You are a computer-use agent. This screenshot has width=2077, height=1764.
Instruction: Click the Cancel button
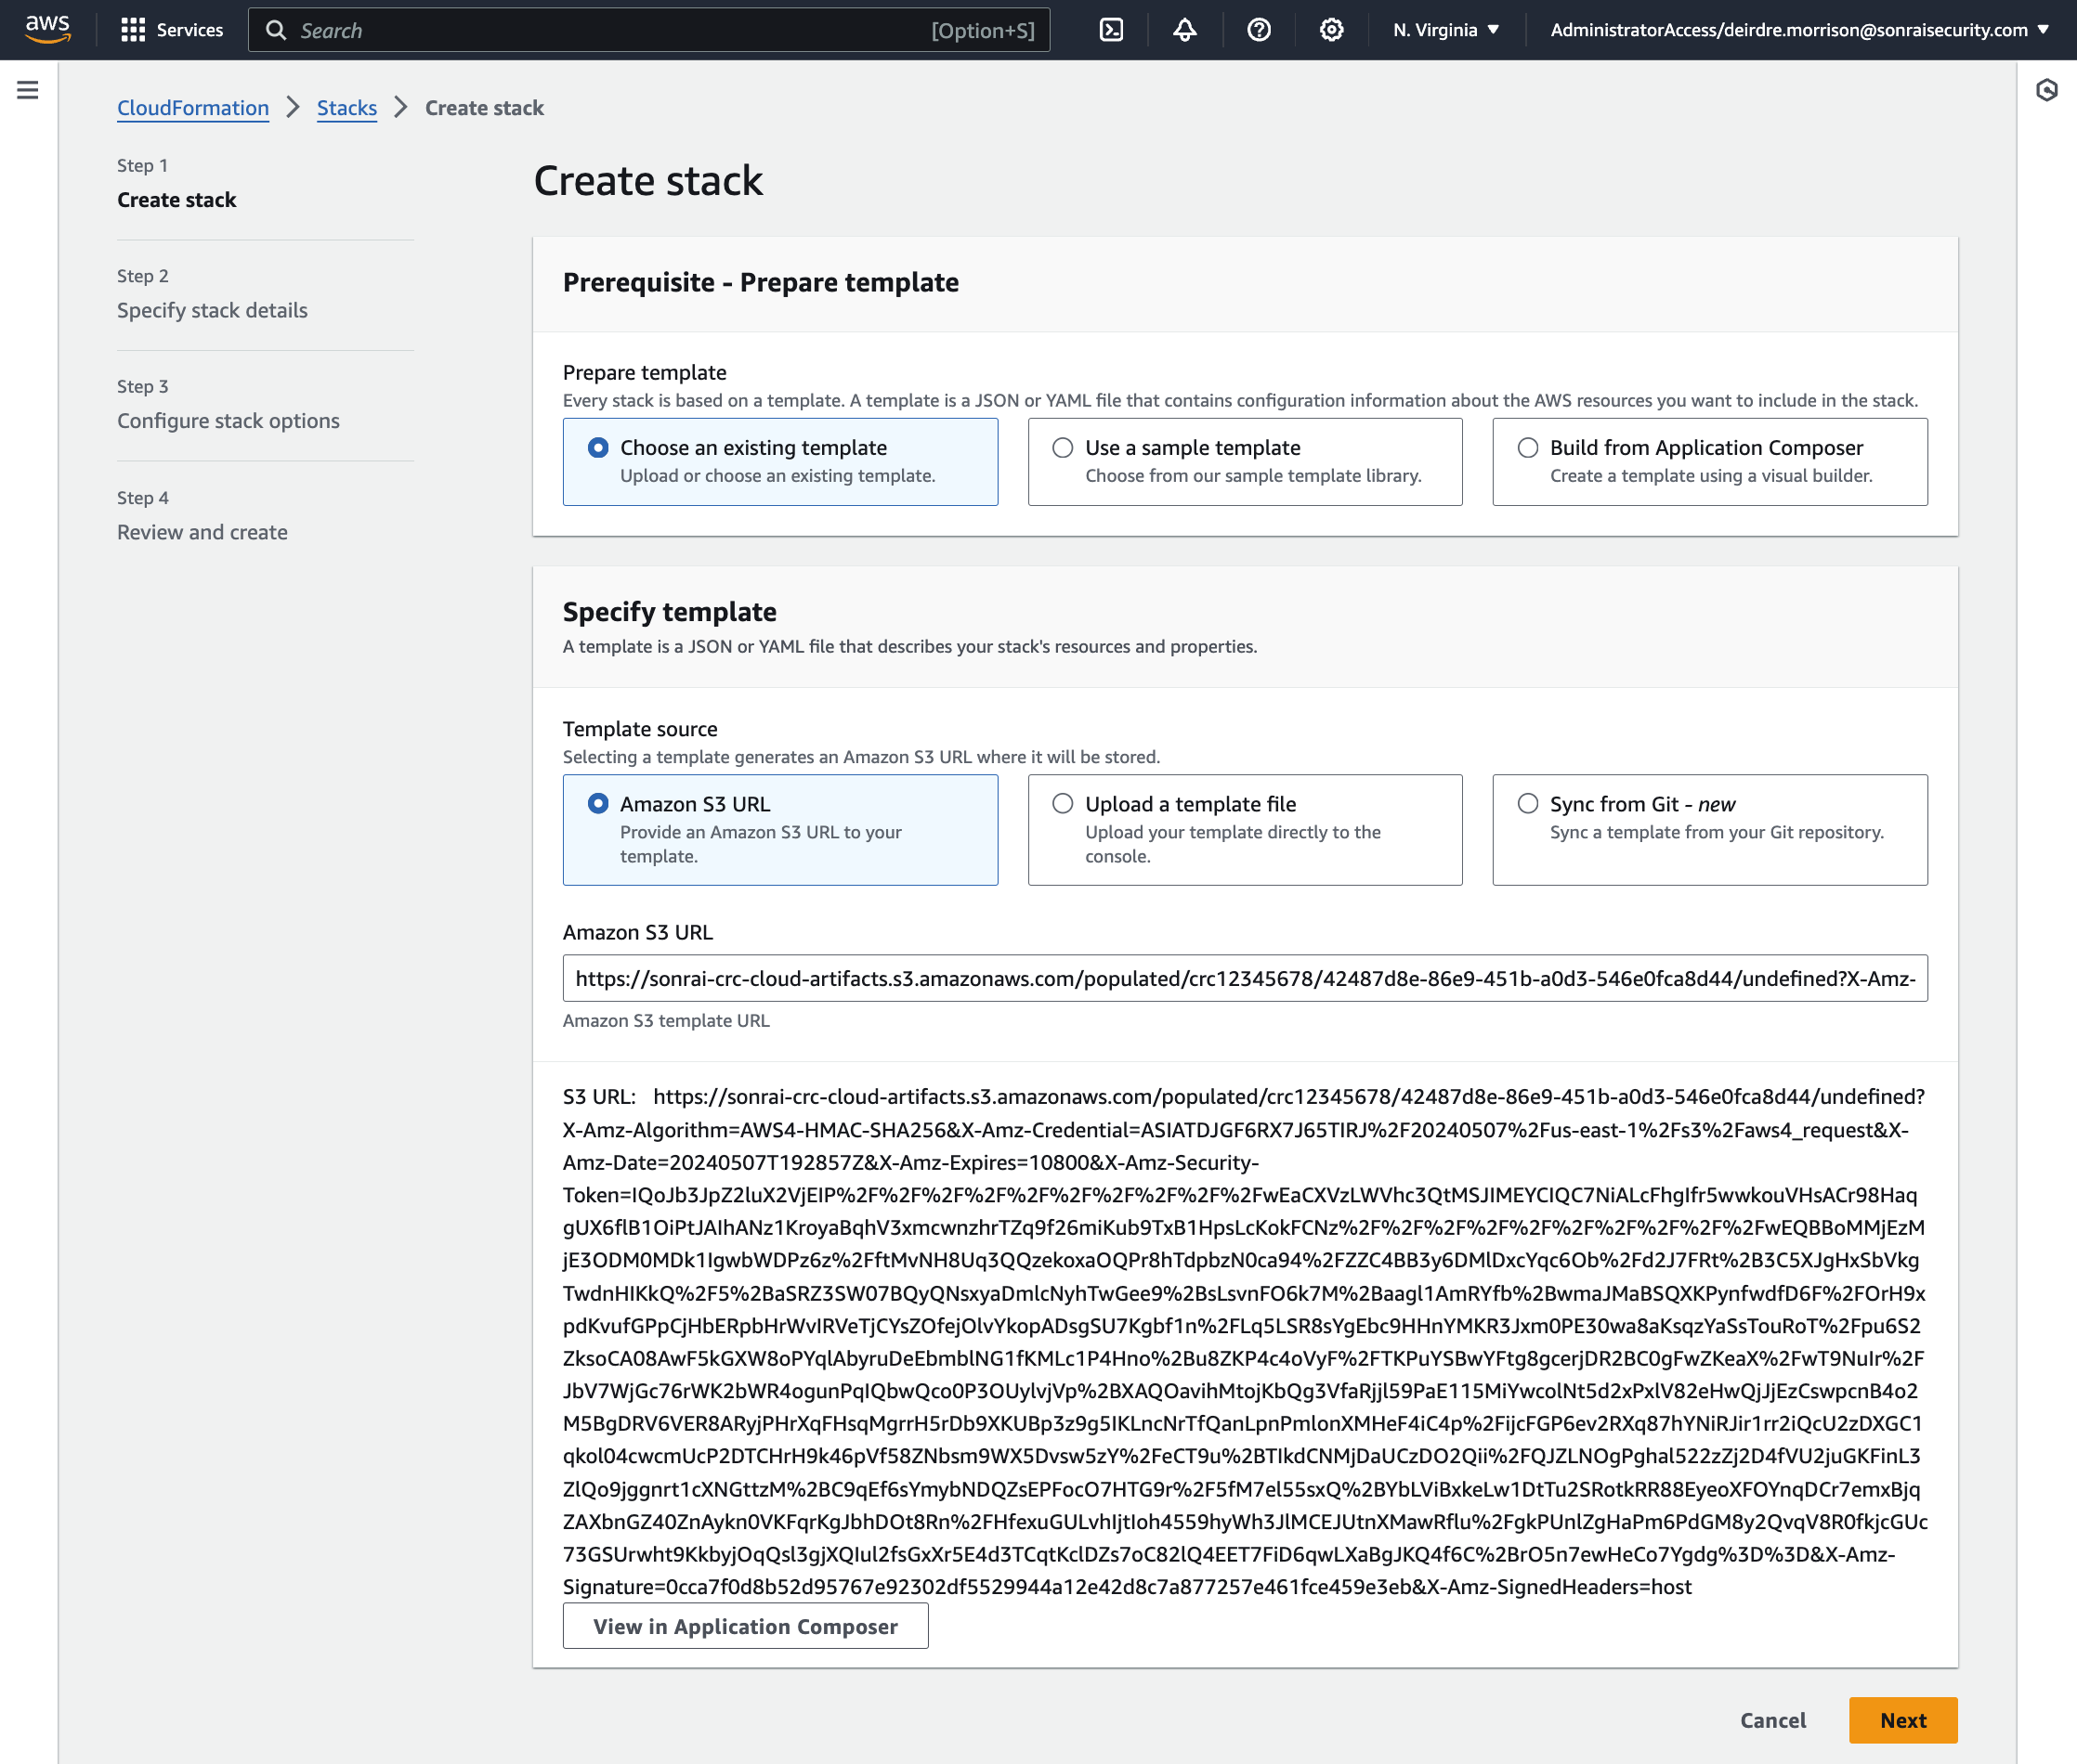tap(1773, 1720)
